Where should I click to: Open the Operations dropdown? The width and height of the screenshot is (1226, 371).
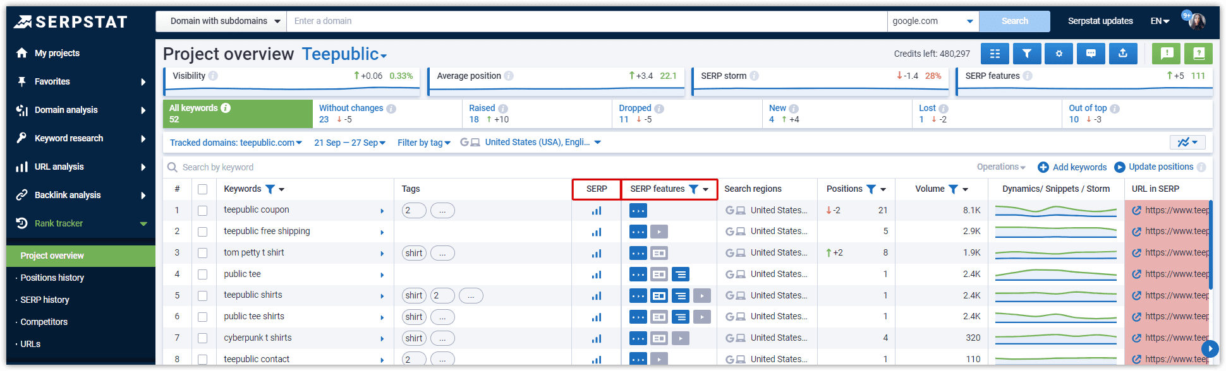click(1001, 167)
